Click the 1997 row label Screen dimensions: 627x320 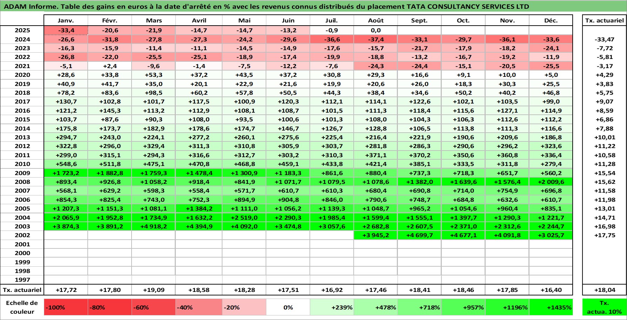pos(22,280)
